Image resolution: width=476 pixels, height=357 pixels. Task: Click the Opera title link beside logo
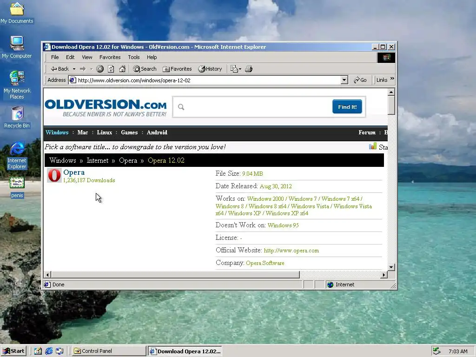(74, 172)
